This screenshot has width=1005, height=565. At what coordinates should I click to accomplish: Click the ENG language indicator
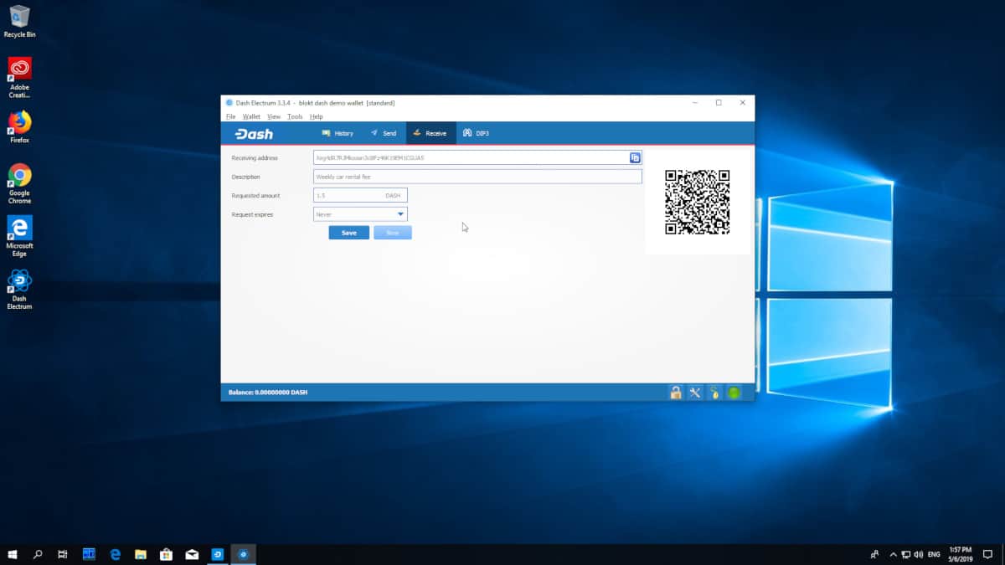tap(934, 554)
